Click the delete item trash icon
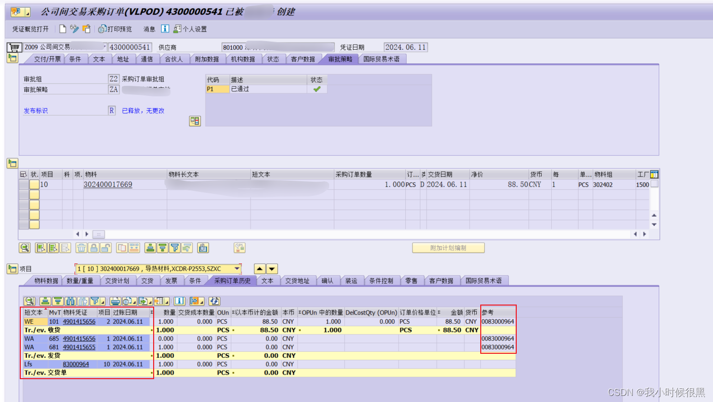 (81, 248)
